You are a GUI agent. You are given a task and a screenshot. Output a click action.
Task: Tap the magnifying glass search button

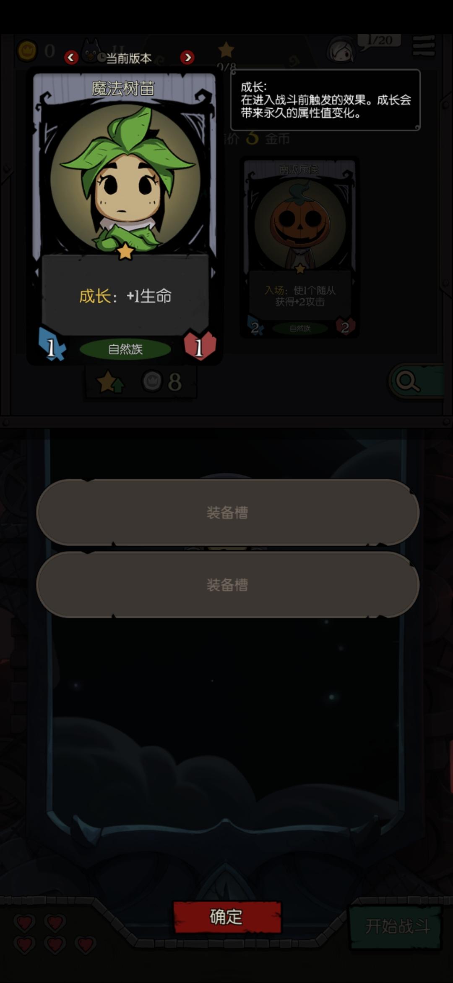coord(416,381)
